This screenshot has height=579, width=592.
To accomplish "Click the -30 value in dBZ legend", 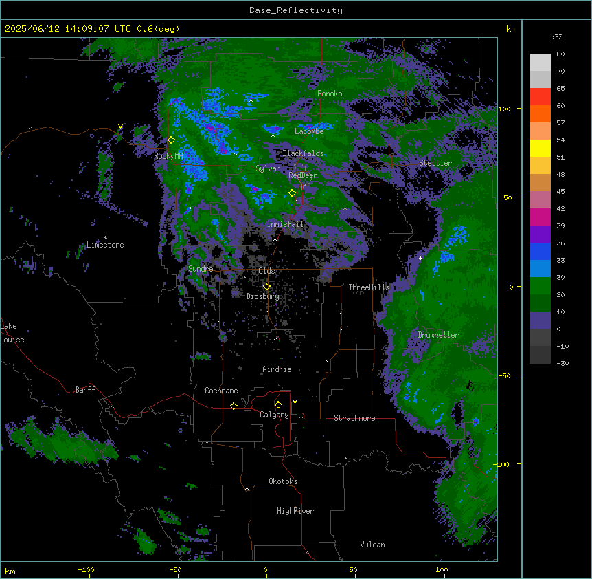I will 562,364.
